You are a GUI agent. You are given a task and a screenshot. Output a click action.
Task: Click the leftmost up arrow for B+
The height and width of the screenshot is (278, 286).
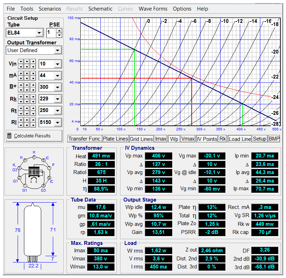(20, 85)
